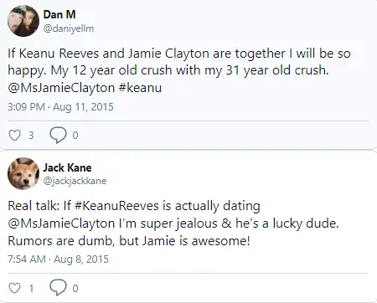Click the 3:09 PM · Aug 11, 2015 timestamp
Image resolution: width=377 pixels, height=303 pixels.
(60, 107)
